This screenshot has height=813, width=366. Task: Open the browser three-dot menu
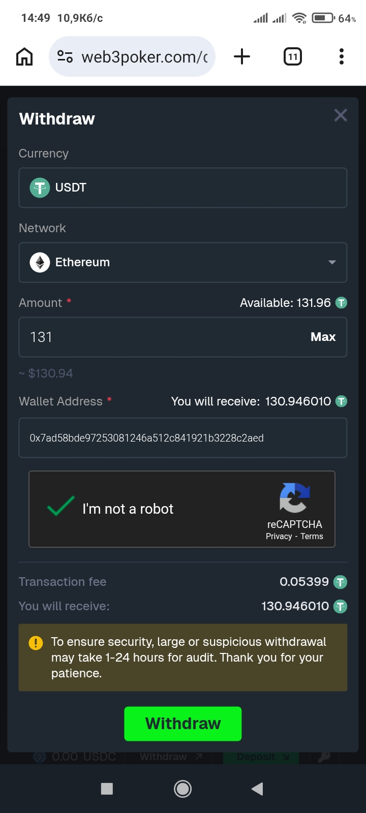tap(342, 56)
